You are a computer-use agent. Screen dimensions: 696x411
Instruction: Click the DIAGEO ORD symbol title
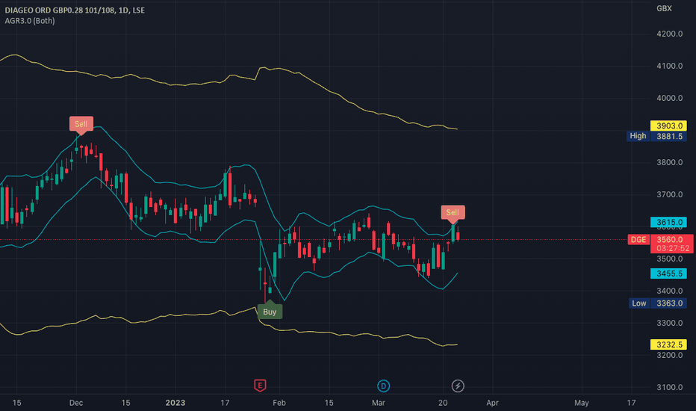(75, 10)
